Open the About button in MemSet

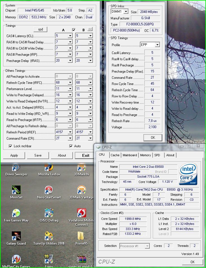tap(62, 155)
